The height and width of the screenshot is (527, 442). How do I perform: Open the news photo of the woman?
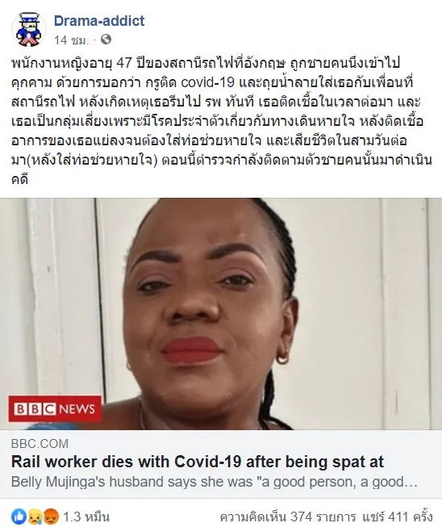tap(221, 314)
